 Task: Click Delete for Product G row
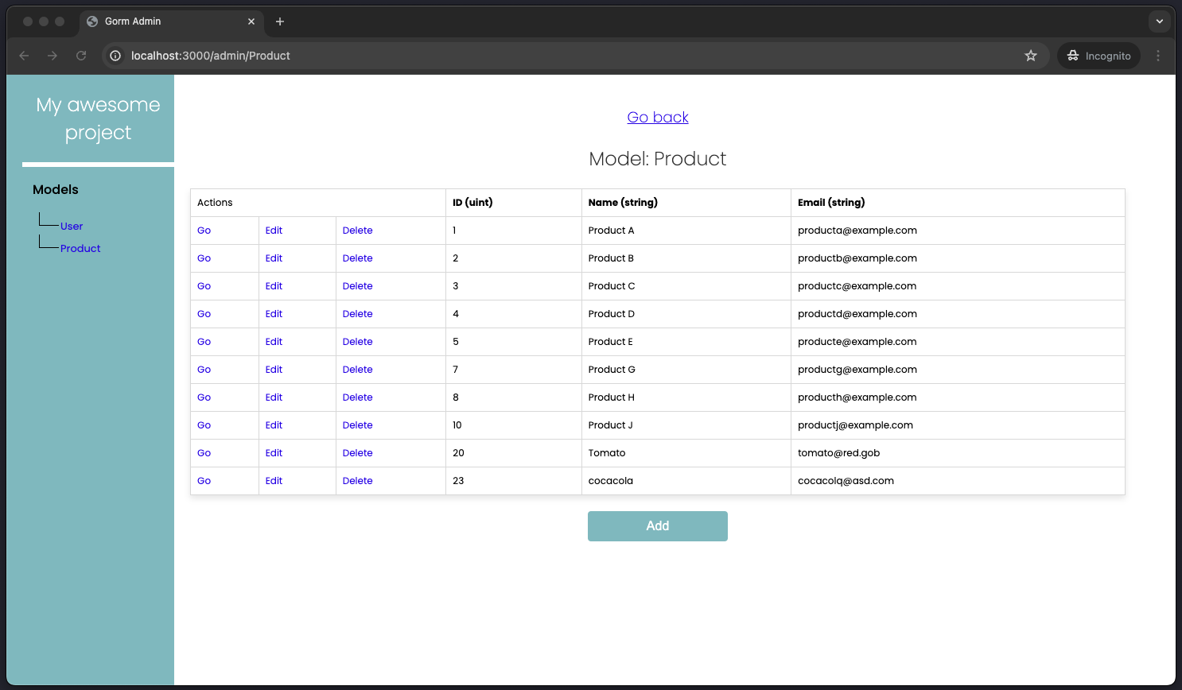(358, 370)
